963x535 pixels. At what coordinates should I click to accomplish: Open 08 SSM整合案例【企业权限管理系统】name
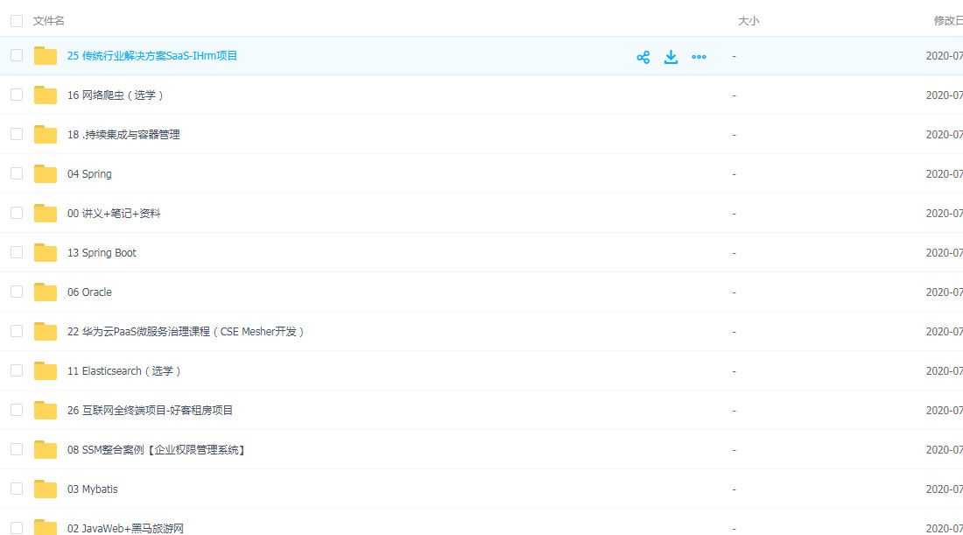157,449
